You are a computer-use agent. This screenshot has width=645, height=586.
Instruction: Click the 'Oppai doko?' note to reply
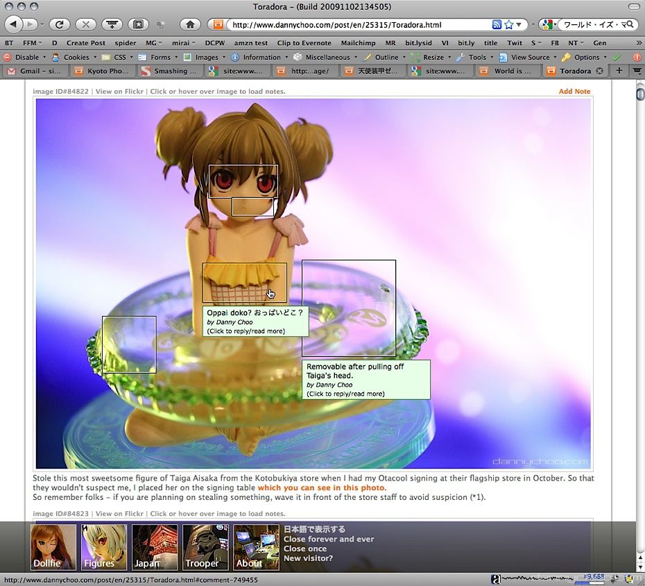(x=255, y=321)
